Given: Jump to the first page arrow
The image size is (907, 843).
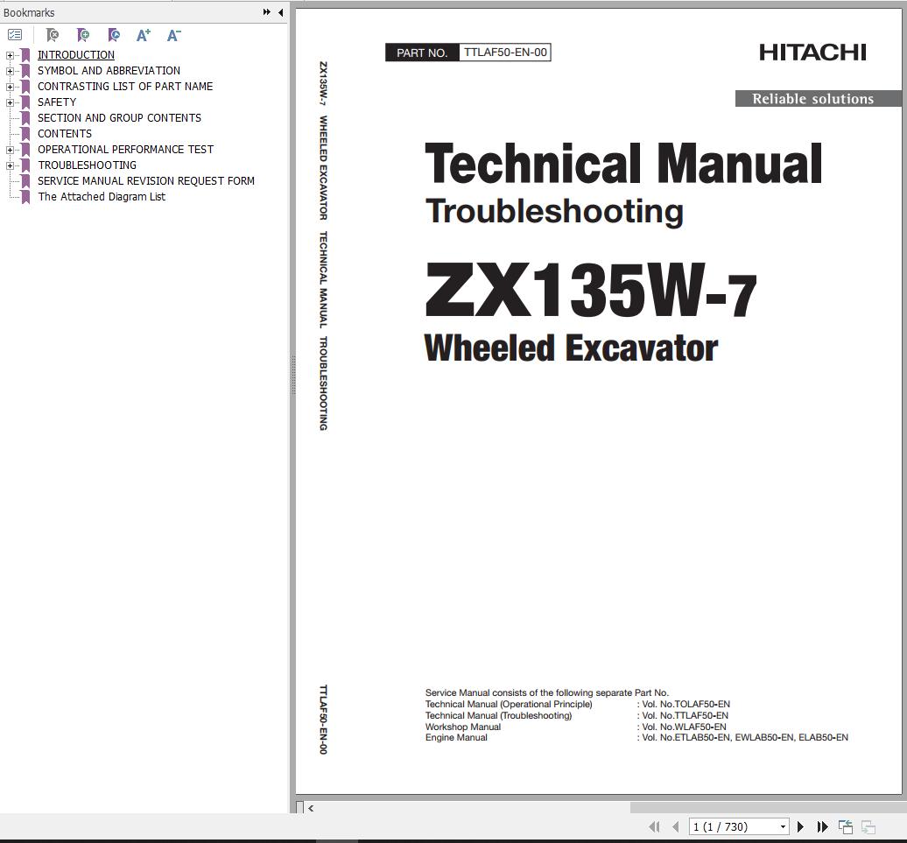Looking at the screenshot, I should point(654,827).
